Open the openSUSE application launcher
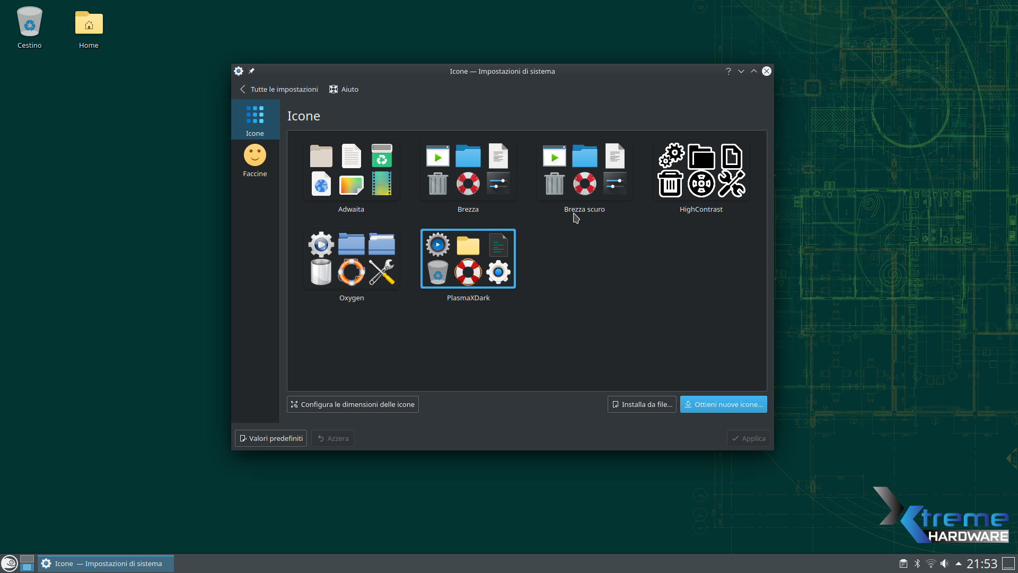 click(x=10, y=563)
